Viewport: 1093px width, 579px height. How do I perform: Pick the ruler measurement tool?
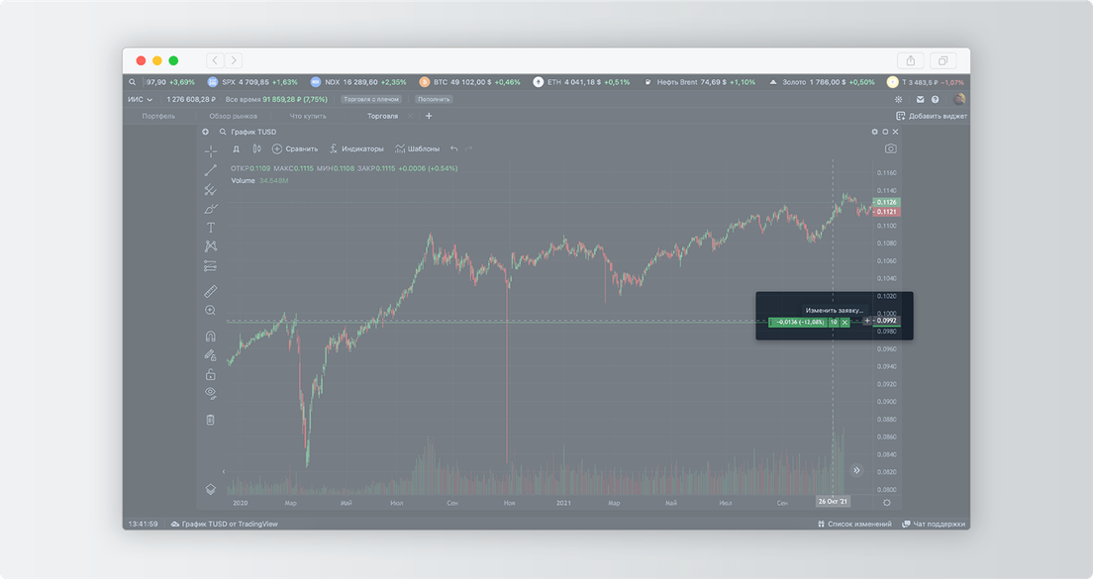tap(211, 291)
